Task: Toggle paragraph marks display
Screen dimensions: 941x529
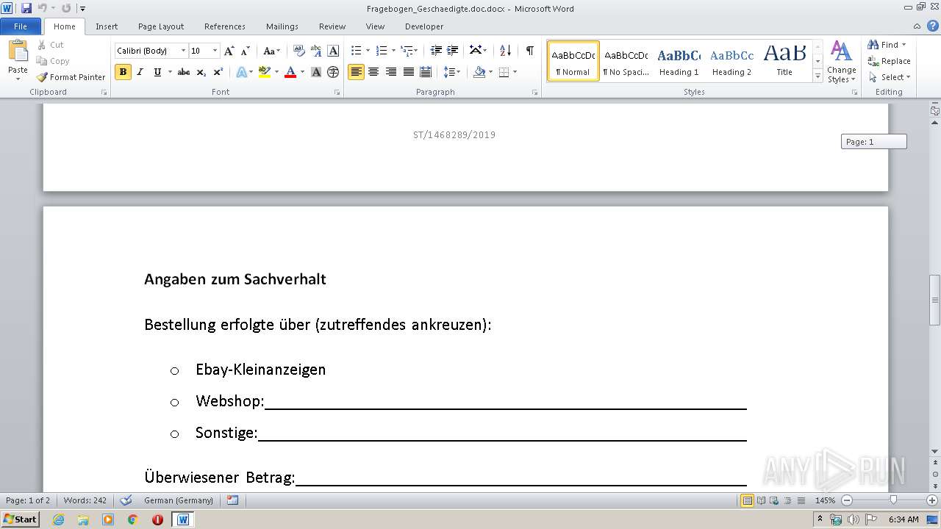Action: (x=529, y=51)
